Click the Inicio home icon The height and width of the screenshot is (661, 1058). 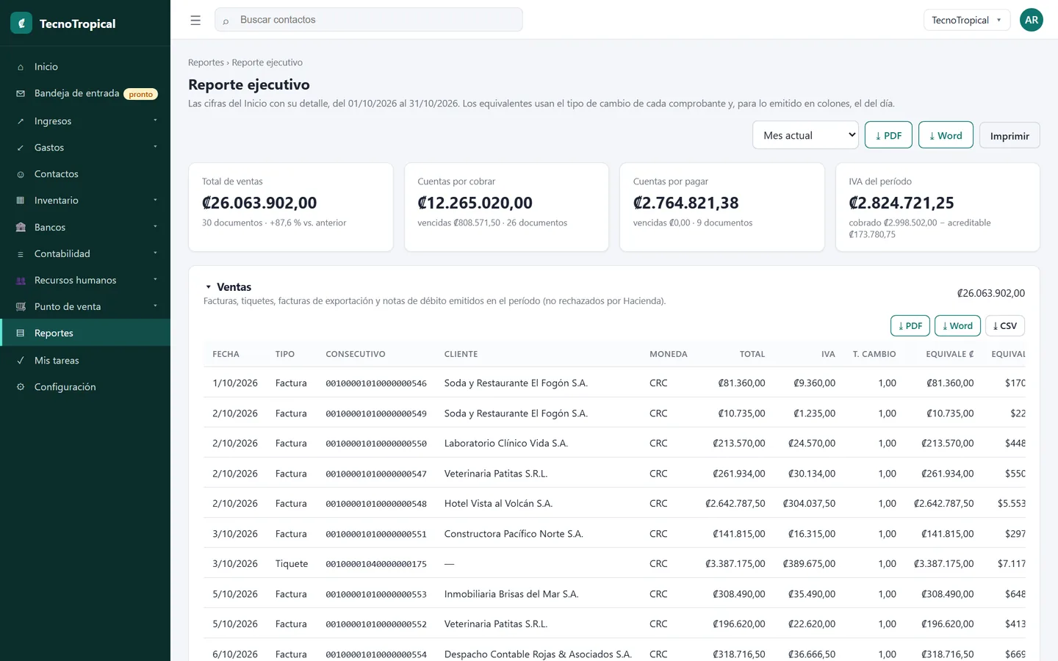(x=21, y=67)
